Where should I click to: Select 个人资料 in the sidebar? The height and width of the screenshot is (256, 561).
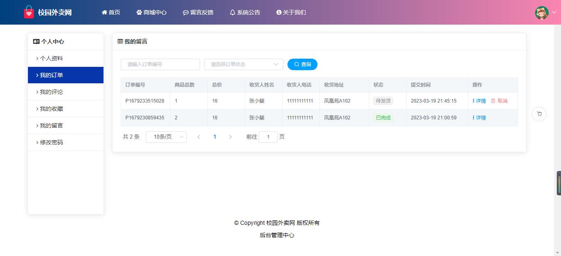pos(51,58)
